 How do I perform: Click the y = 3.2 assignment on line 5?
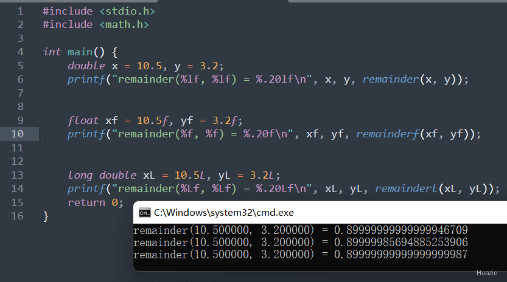[x=196, y=66]
